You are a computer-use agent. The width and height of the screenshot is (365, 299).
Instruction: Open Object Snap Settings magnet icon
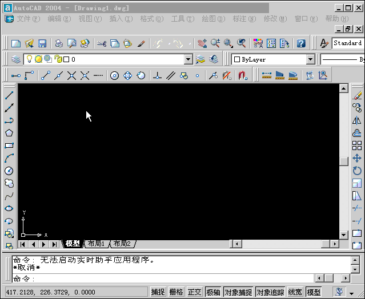243,75
